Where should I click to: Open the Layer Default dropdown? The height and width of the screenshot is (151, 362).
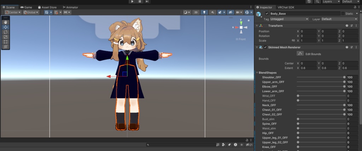click(340, 19)
